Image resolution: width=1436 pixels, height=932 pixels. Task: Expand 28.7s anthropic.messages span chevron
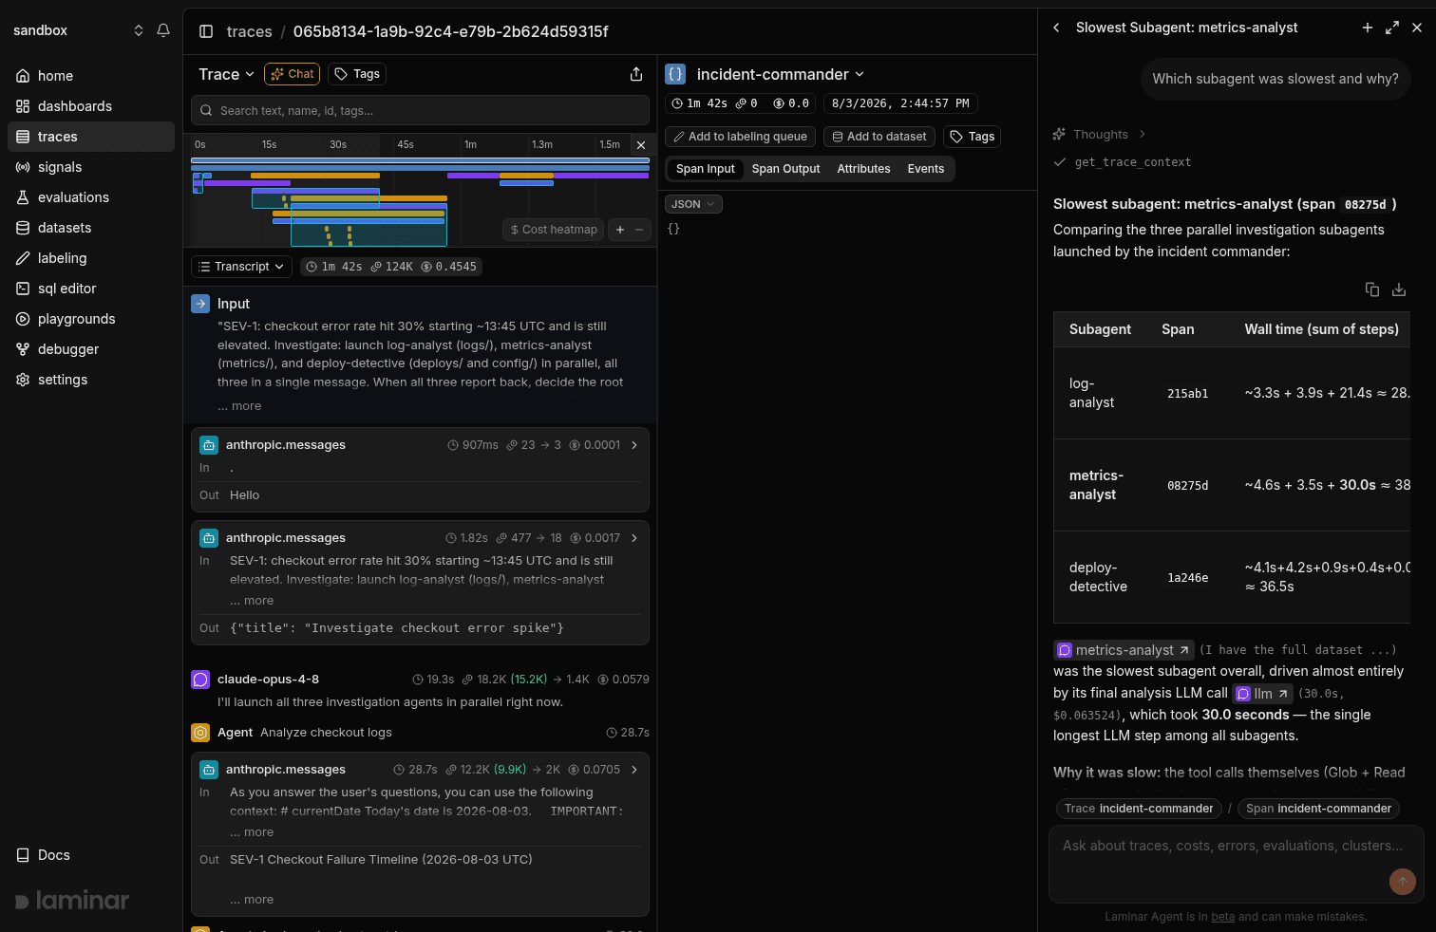pyautogui.click(x=634, y=770)
